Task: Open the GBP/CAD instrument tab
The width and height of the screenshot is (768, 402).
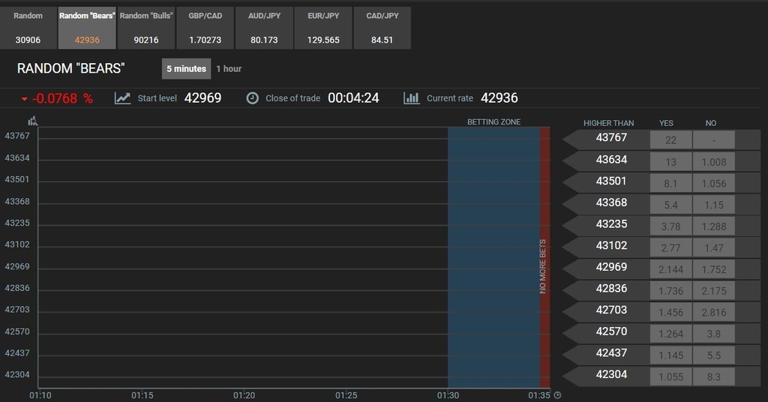Action: [205, 28]
